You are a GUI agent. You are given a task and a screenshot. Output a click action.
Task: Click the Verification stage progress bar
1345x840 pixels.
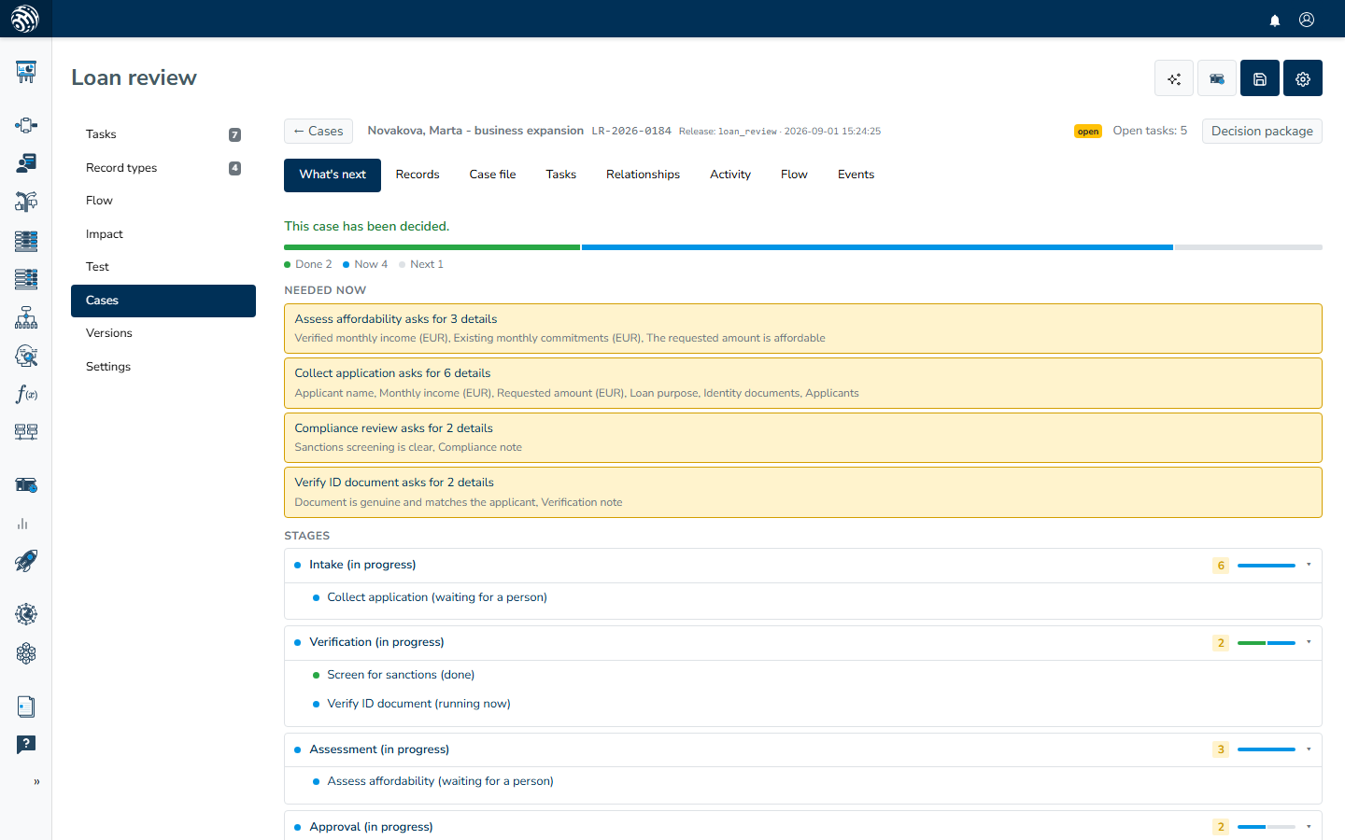(1267, 643)
